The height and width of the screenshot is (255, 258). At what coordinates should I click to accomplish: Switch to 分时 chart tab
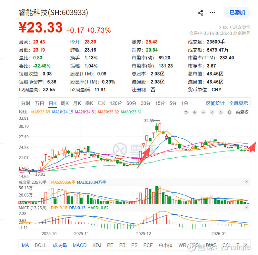pos(26,103)
